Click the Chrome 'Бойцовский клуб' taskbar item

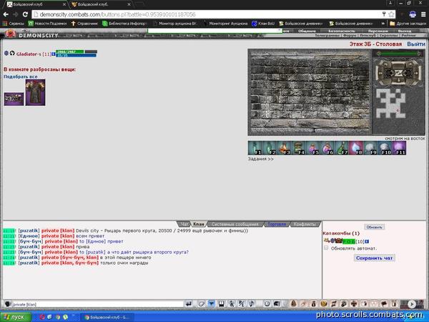[107, 317]
